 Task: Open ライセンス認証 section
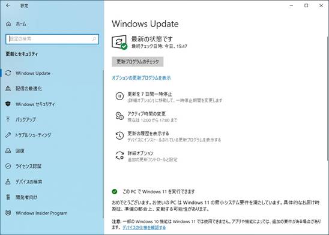coord(29,166)
